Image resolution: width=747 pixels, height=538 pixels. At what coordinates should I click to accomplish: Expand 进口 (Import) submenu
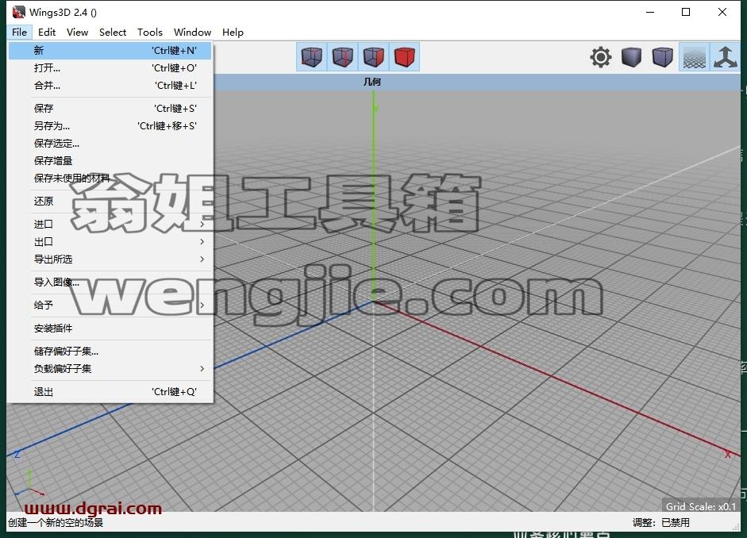pos(110,225)
